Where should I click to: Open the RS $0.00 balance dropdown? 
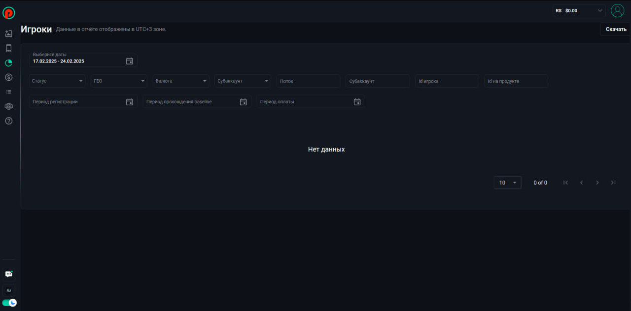coord(579,10)
